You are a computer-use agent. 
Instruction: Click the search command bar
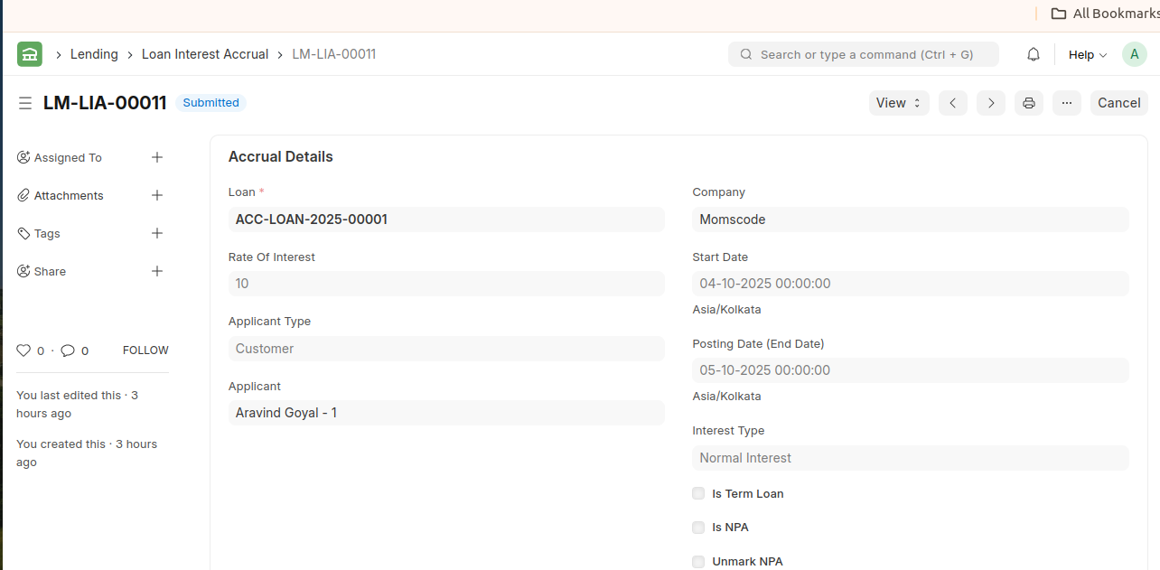point(864,54)
